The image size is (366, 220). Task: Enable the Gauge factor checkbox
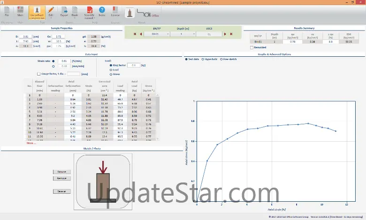(x=39, y=74)
